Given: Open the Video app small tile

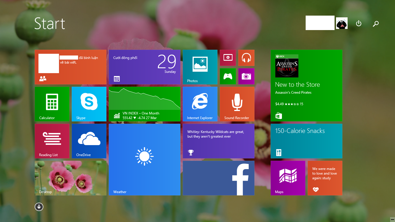Looking at the screenshot, I should 228,58.
